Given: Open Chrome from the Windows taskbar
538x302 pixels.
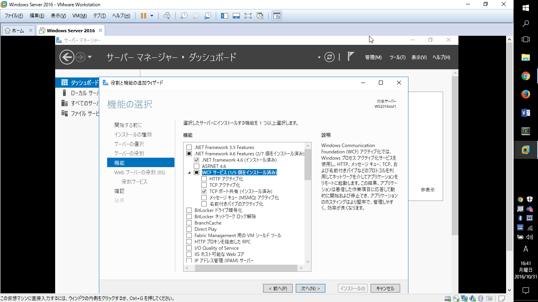Looking at the screenshot, I should click(x=525, y=76).
